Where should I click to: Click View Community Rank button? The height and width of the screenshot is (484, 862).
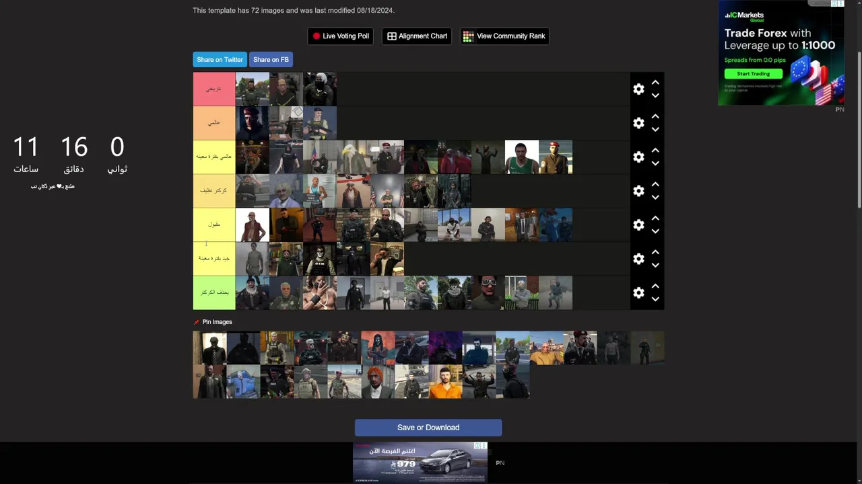pos(504,36)
